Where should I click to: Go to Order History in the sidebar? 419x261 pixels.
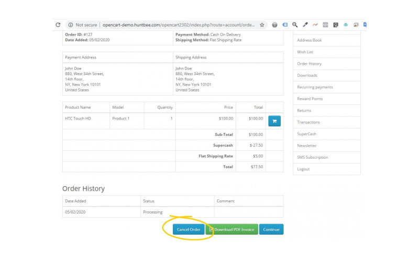point(309,64)
